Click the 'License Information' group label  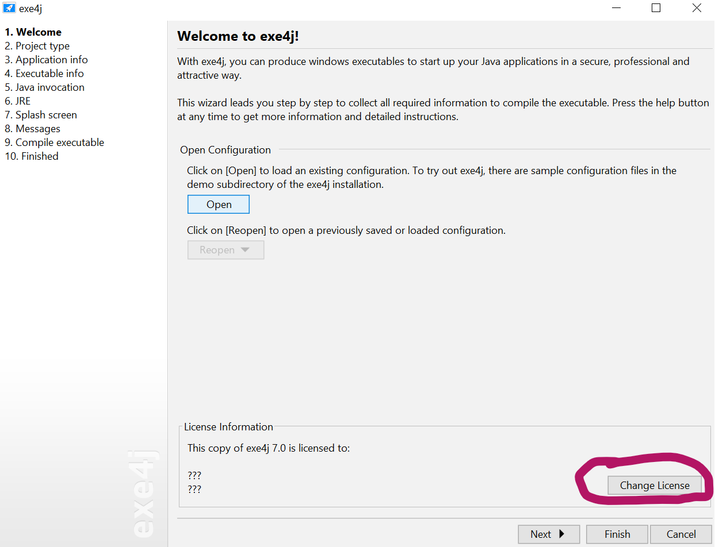(228, 427)
